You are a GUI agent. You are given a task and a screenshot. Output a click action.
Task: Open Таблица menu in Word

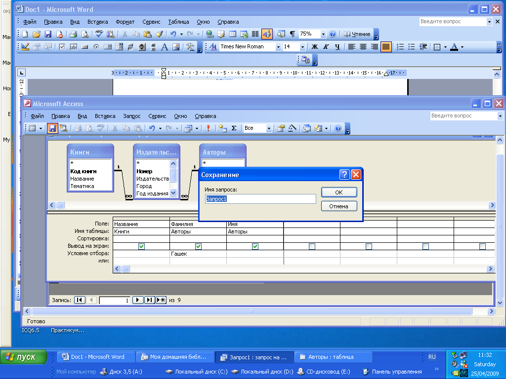pyautogui.click(x=178, y=22)
